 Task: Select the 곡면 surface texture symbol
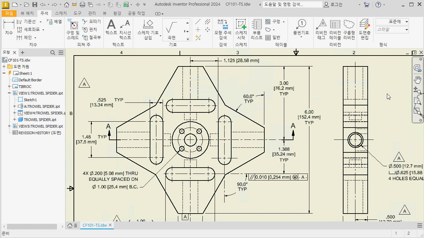(x=172, y=30)
